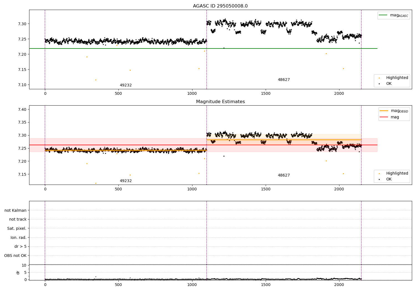Screen dimensions: 416x291
Task: Click the 'not track' flag row label
Action: coord(18,219)
